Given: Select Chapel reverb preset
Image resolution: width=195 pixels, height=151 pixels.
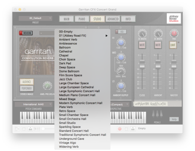Looking at the screenshot, I should pos(82,55).
